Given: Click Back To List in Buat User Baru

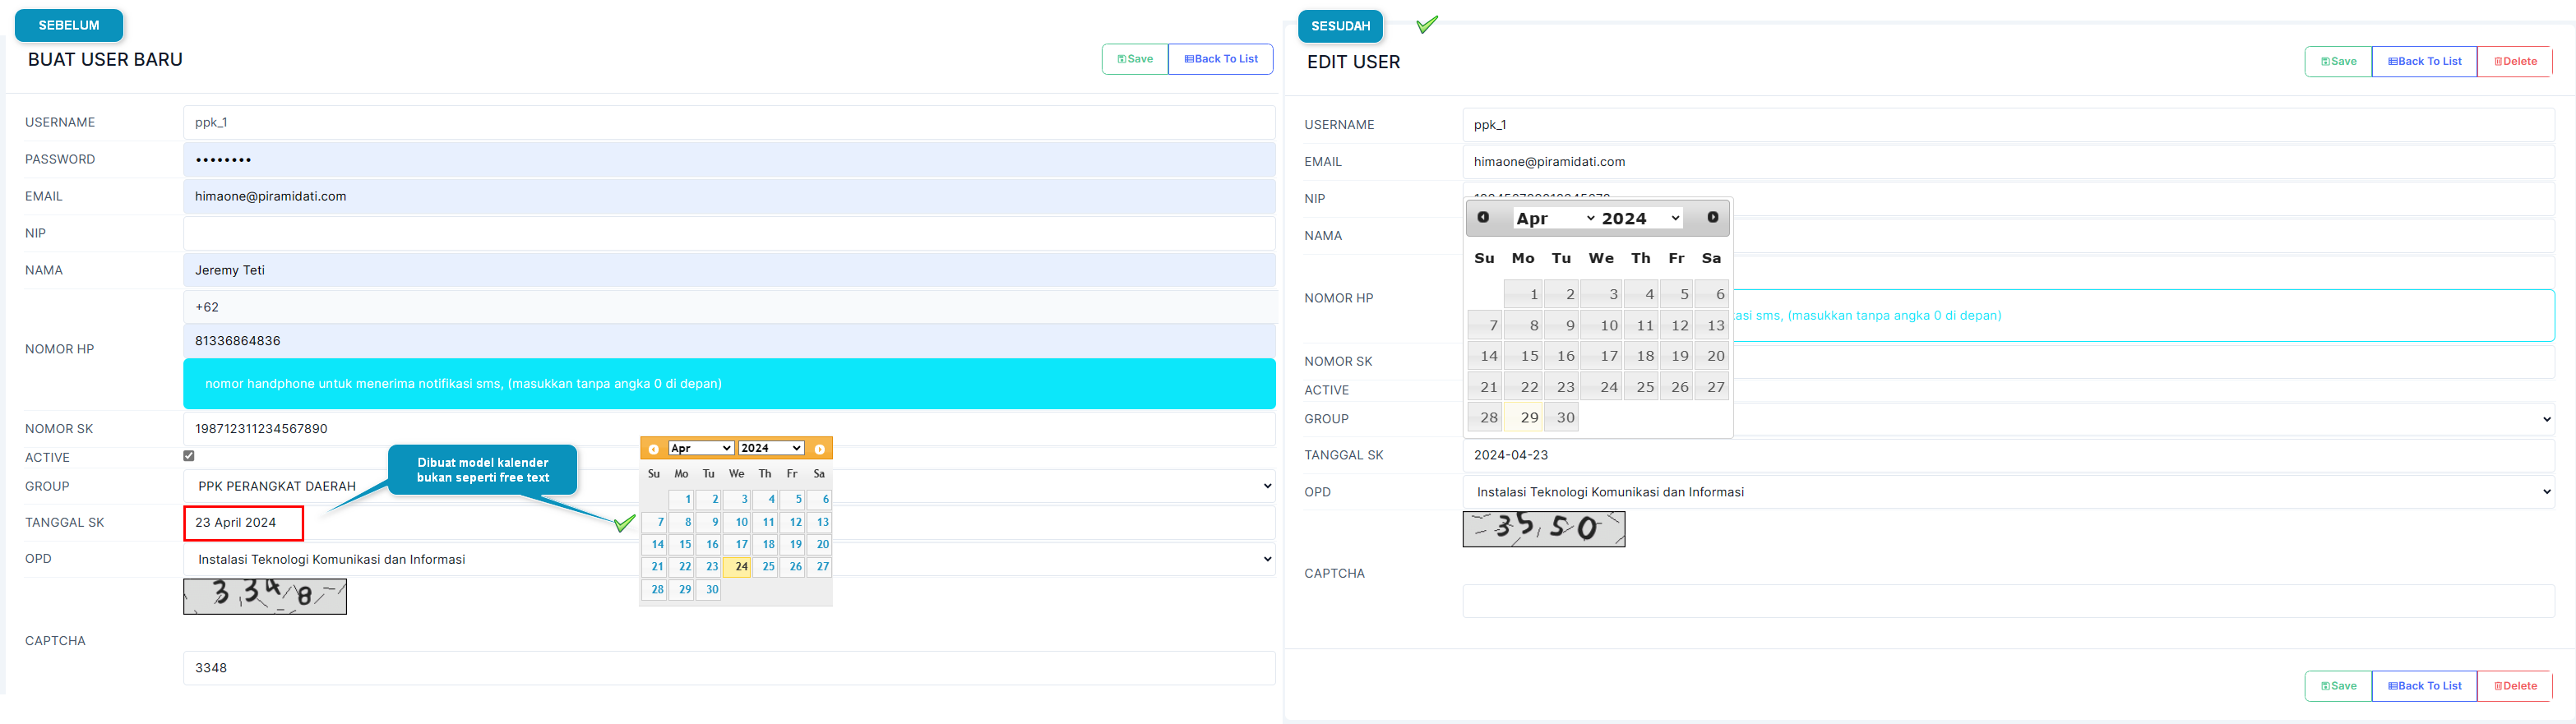Looking at the screenshot, I should tap(1220, 59).
